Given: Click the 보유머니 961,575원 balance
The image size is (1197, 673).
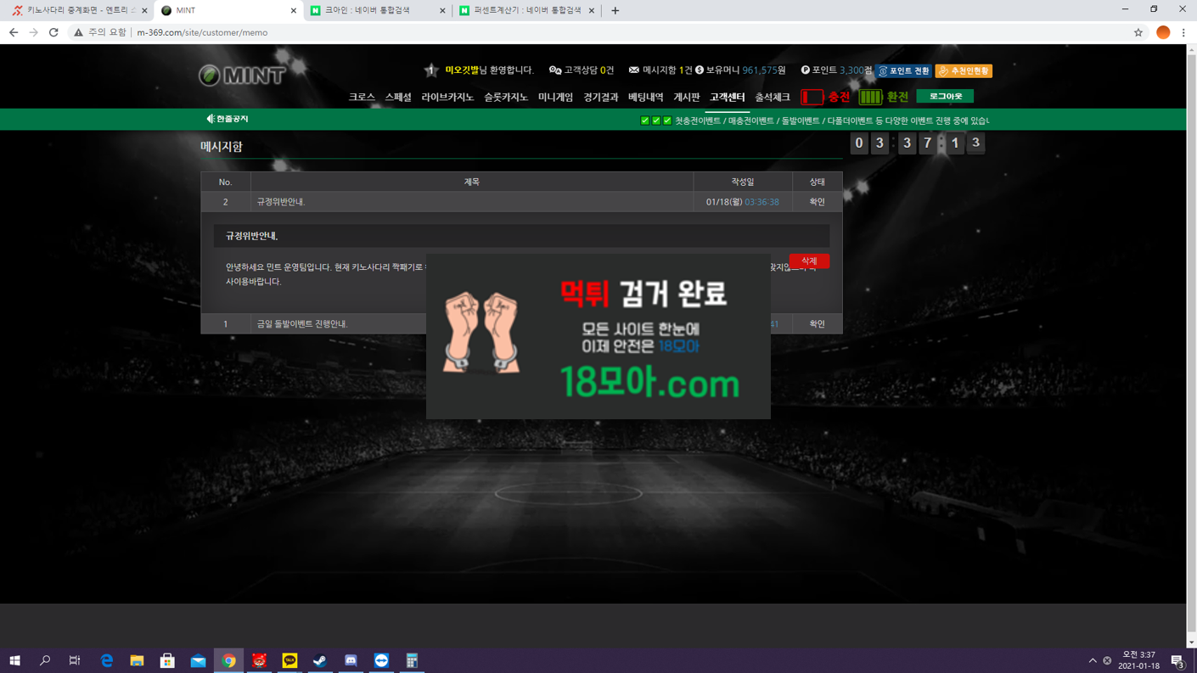Looking at the screenshot, I should [740, 70].
